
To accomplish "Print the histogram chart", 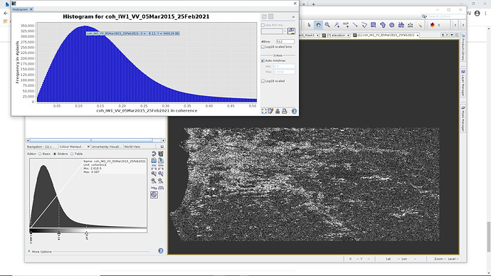I will pyautogui.click(x=285, y=111).
